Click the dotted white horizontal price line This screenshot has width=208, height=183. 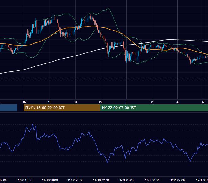pyautogui.click(x=104, y=78)
